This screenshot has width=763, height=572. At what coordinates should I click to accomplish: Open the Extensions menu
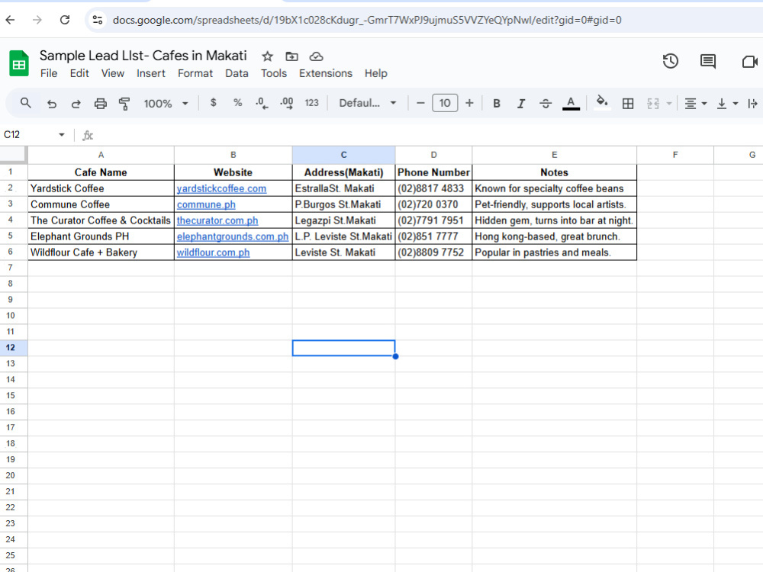(x=326, y=73)
